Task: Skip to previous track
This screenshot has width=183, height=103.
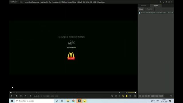Action: point(21,96)
